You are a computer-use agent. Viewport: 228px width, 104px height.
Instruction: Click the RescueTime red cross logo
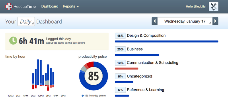pyautogui.click(x=9, y=6)
